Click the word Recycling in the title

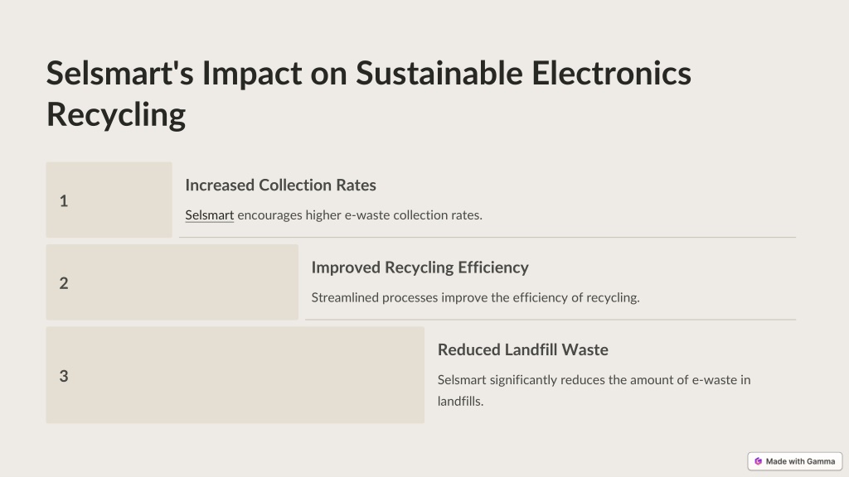point(116,114)
